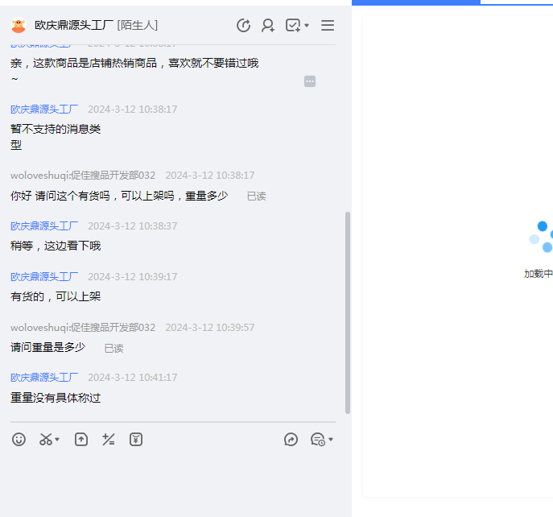Click the yen receipt order icon
Screen dimensions: 553x517
[136, 440]
